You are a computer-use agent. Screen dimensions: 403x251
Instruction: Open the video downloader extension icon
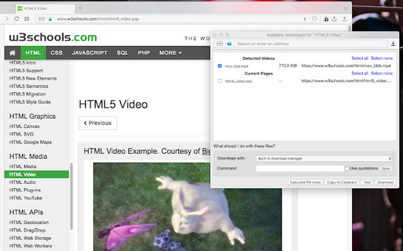326,19
